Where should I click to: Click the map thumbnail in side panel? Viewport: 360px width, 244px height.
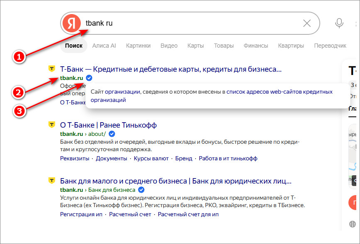point(353,157)
